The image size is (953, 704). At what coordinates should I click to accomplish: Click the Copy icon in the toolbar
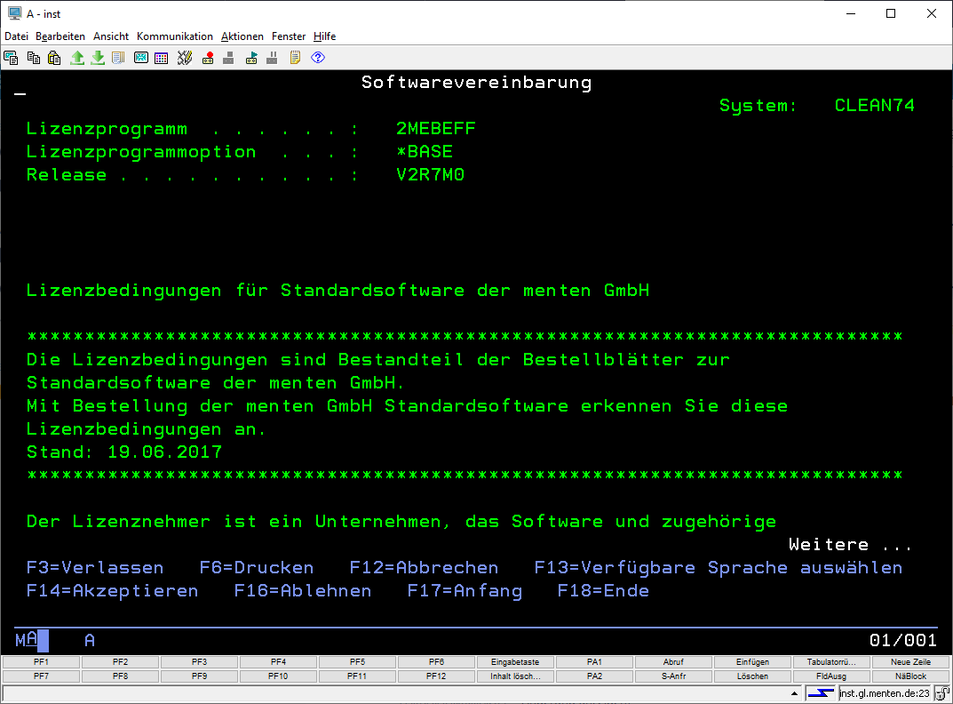(x=33, y=58)
